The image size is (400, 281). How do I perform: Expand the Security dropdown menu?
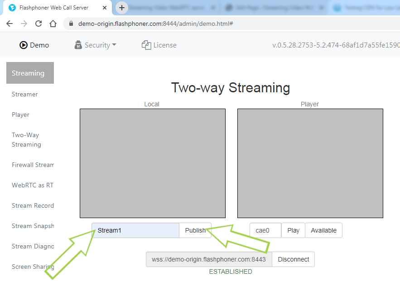(x=96, y=45)
